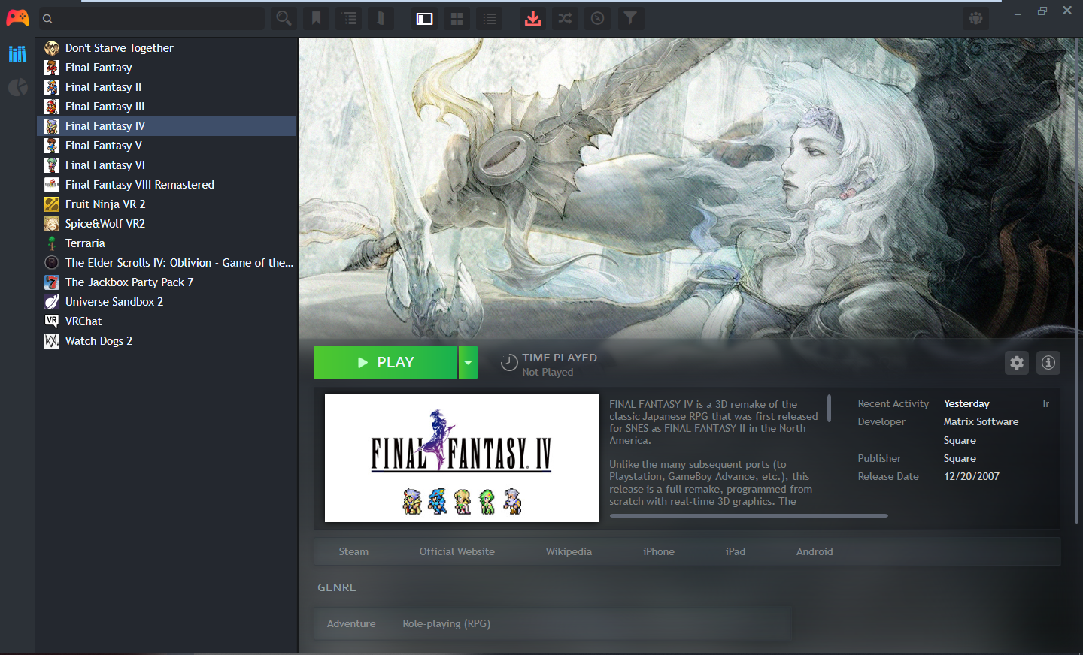Select Universe Sandbox 2
The height and width of the screenshot is (655, 1083).
click(x=166, y=302)
